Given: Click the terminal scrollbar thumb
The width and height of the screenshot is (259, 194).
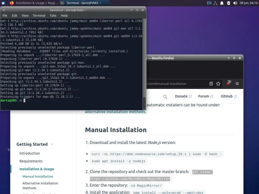Looking at the screenshot, I should (144, 103).
